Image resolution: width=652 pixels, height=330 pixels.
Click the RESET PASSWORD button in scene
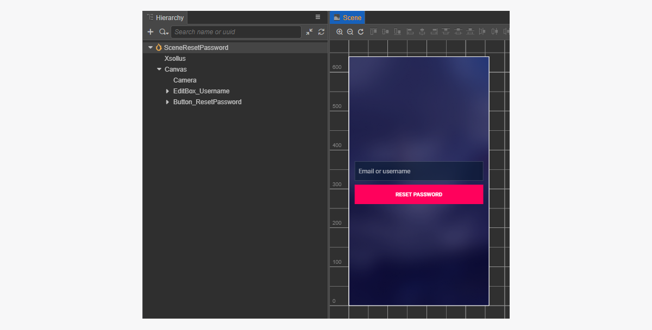pyautogui.click(x=418, y=194)
